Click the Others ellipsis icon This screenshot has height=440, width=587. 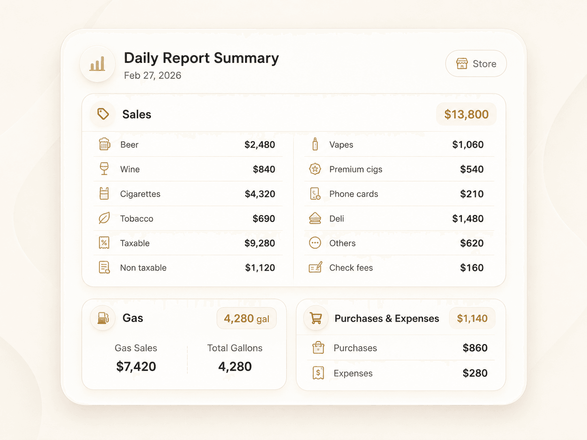(315, 243)
